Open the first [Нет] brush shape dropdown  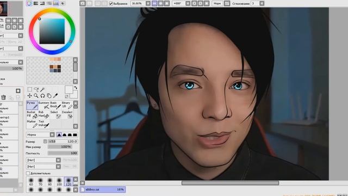click(x=58, y=160)
